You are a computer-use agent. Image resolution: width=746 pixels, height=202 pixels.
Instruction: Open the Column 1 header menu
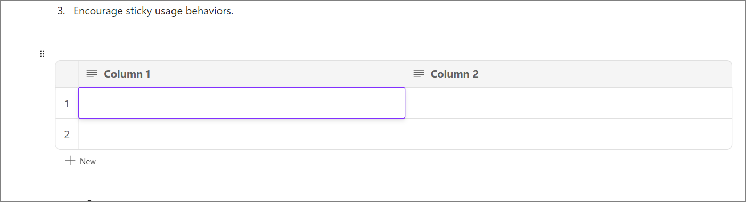click(x=242, y=74)
